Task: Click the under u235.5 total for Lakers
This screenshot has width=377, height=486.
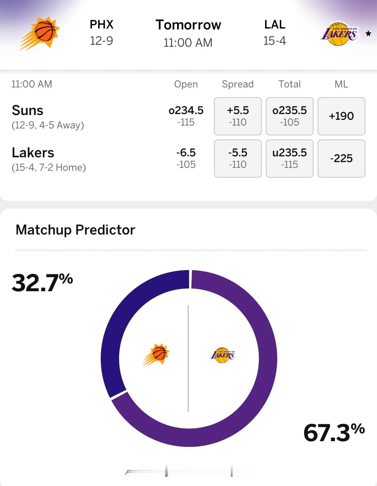Action: [x=289, y=159]
